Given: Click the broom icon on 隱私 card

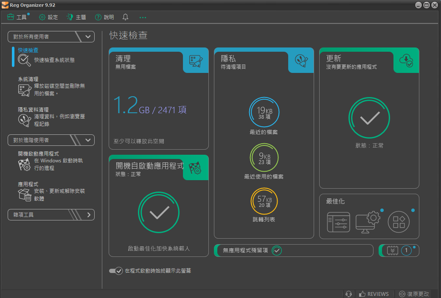Looking at the screenshot, I should pos(301,61).
